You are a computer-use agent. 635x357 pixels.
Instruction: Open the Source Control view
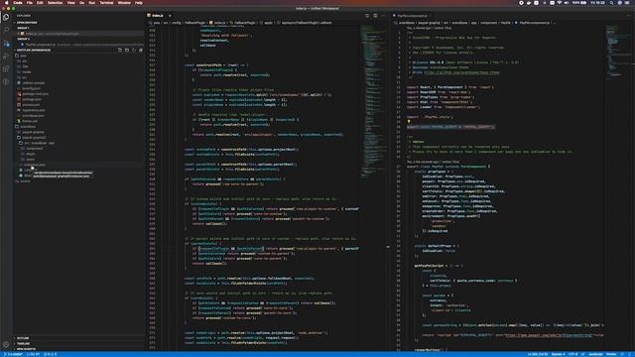(x=6, y=43)
